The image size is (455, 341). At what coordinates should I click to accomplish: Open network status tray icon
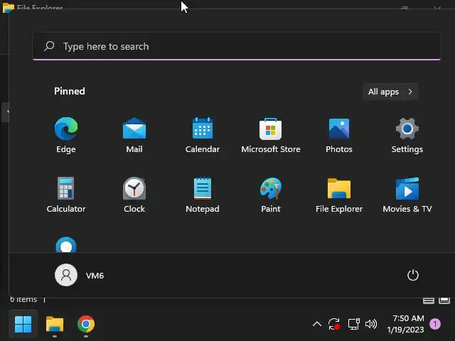(353, 324)
